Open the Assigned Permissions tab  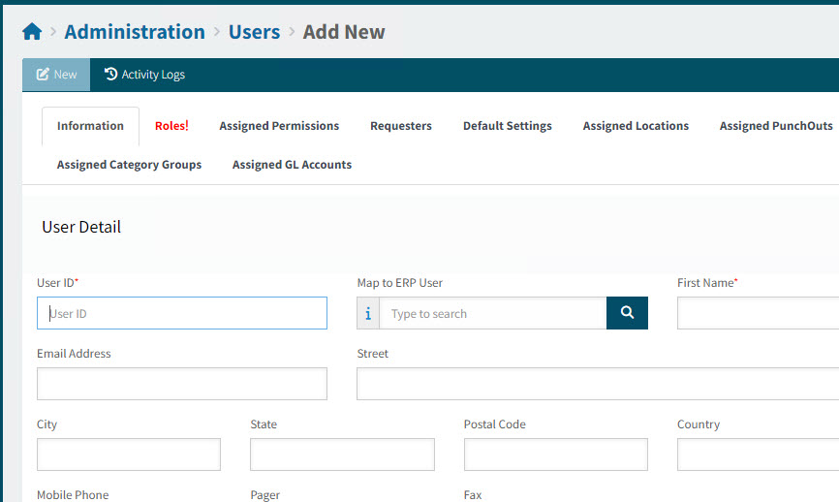coord(279,126)
